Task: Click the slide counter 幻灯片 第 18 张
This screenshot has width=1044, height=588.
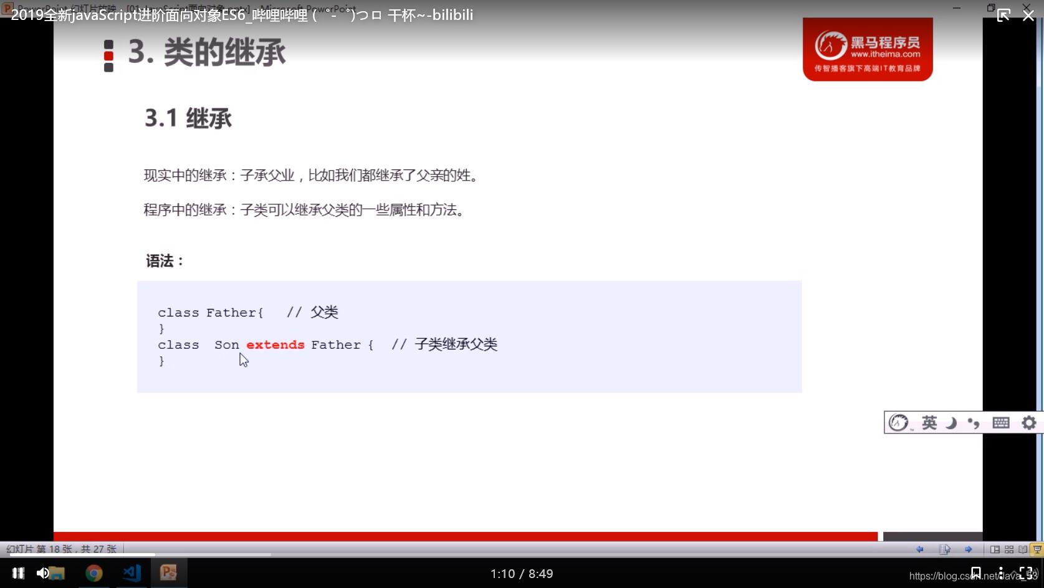Action: pyautogui.click(x=61, y=549)
